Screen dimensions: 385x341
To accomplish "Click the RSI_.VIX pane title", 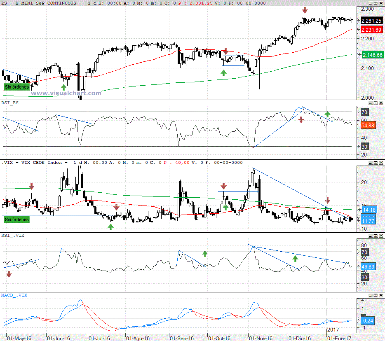I will coord(13,236).
